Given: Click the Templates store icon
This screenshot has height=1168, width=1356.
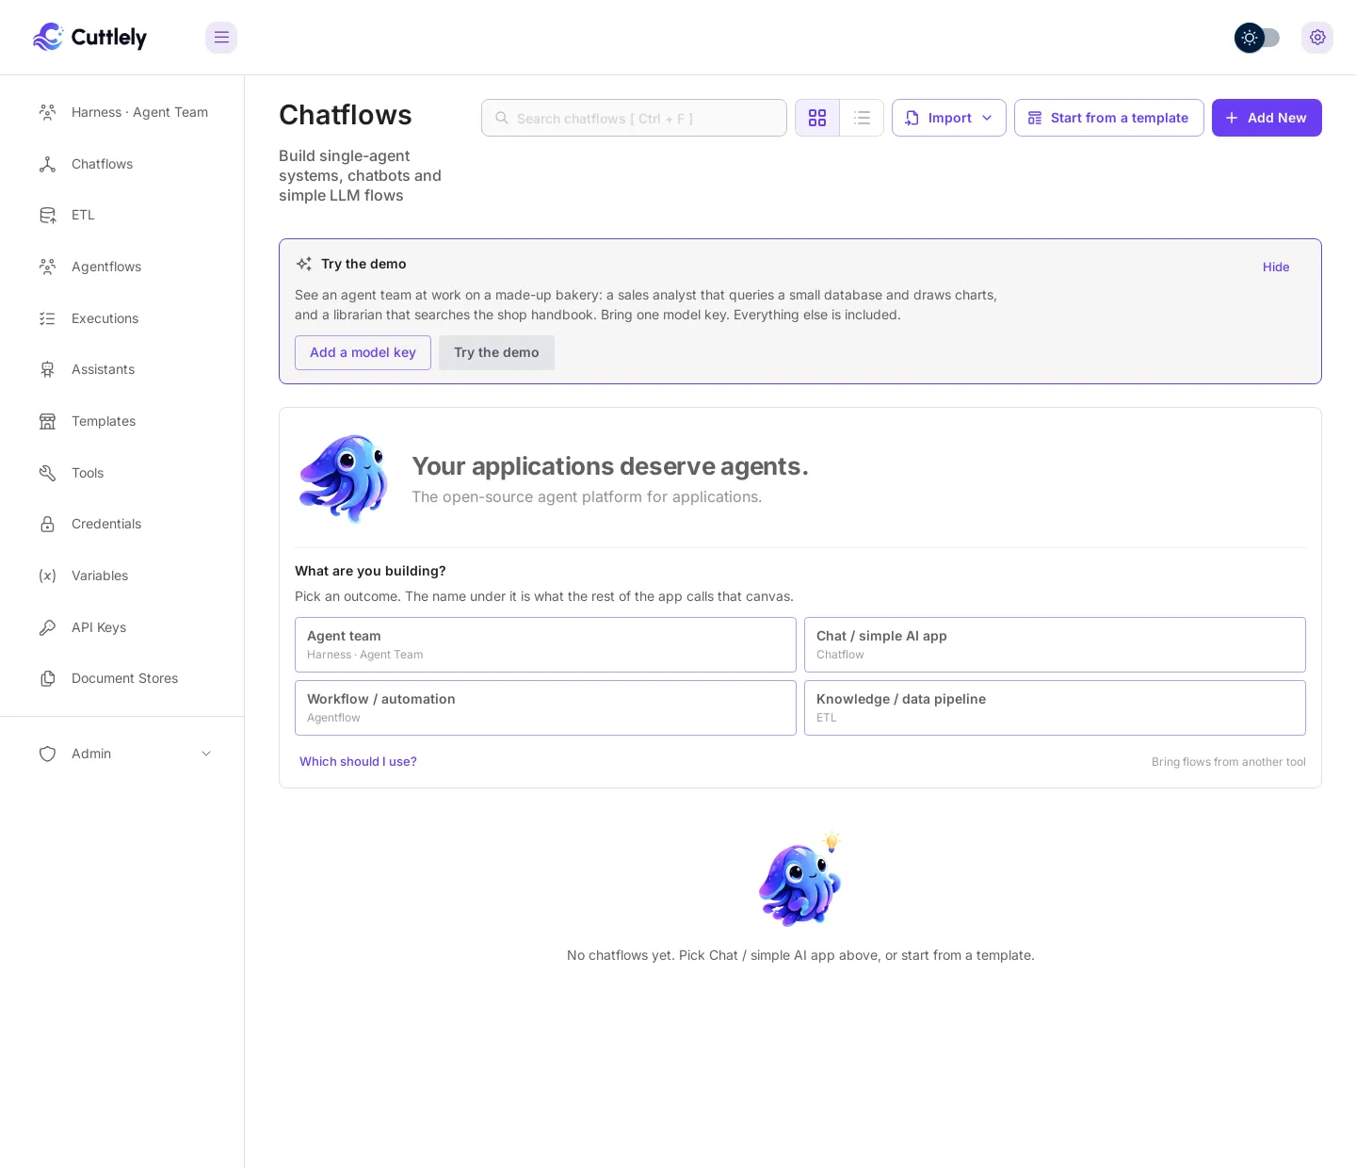Looking at the screenshot, I should (x=47, y=421).
